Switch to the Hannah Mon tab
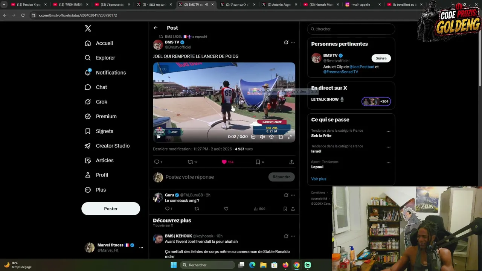The height and width of the screenshot is (271, 482). (x=322, y=5)
